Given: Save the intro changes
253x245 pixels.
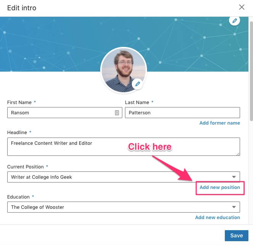Looking at the screenshot, I should coord(236,235).
